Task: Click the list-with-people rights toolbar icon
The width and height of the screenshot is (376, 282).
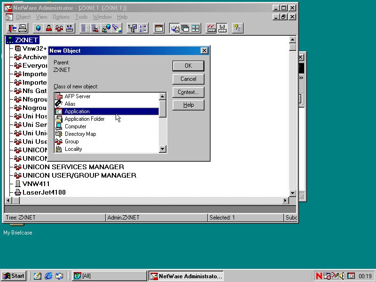Action: click(96, 28)
